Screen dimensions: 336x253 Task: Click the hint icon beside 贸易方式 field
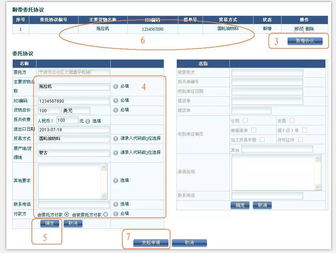[115, 139]
